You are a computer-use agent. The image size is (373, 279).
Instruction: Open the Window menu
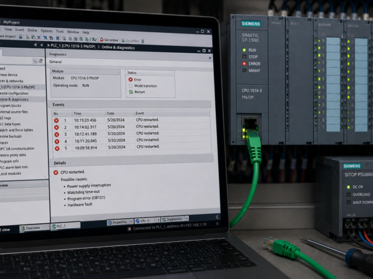[x=73, y=32]
